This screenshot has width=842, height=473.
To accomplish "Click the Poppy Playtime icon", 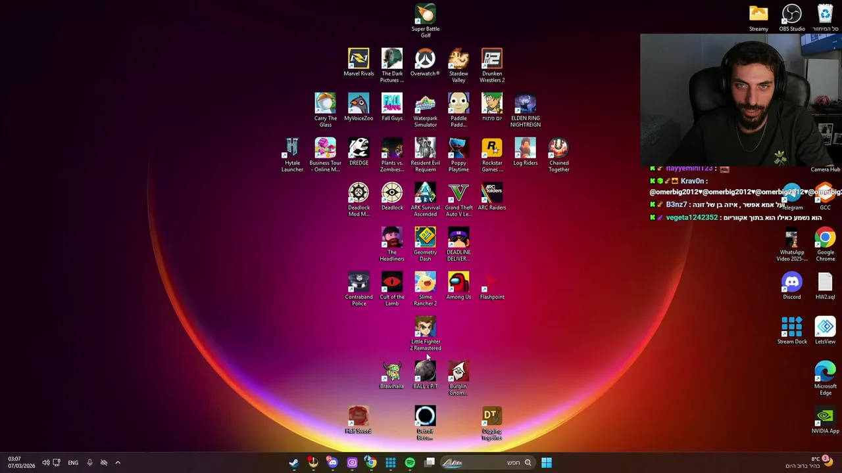I will [458, 155].
